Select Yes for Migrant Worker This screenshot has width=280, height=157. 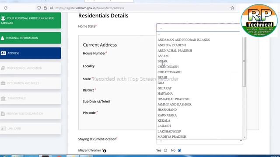click(x=165, y=150)
